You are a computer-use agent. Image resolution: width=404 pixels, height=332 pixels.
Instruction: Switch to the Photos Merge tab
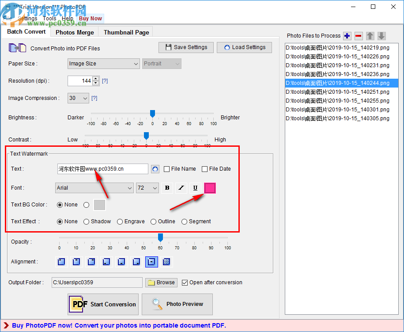(x=74, y=32)
